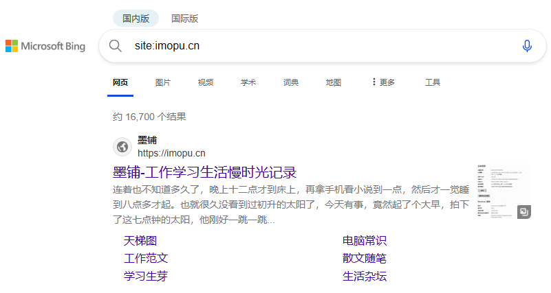Open the 学习生芽 sitelink

pyautogui.click(x=146, y=276)
